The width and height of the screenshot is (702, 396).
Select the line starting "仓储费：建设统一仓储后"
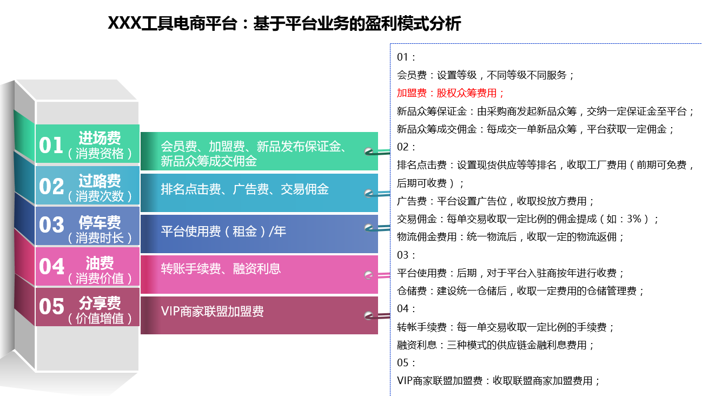click(x=521, y=291)
